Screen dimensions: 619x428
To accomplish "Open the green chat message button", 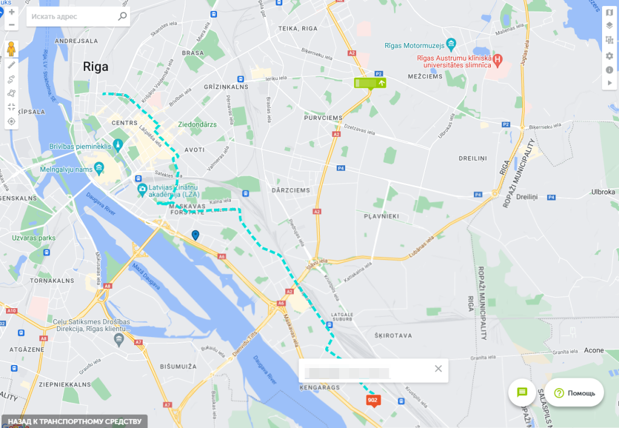I will tap(522, 392).
